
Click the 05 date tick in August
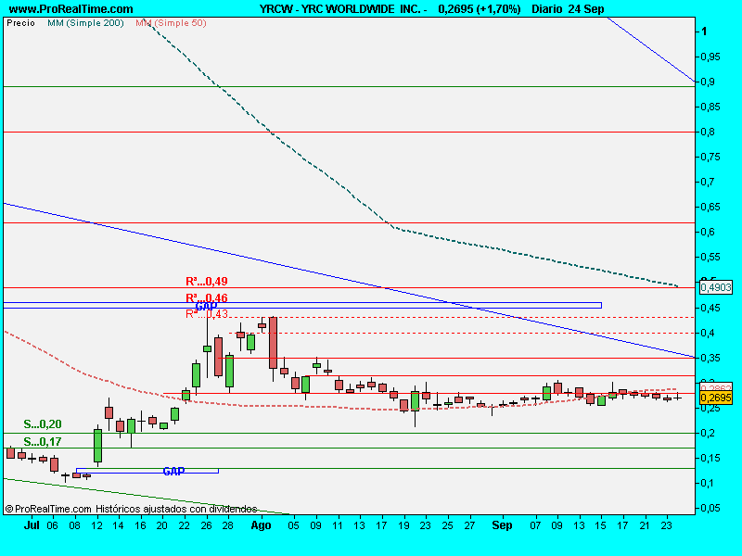293,525
